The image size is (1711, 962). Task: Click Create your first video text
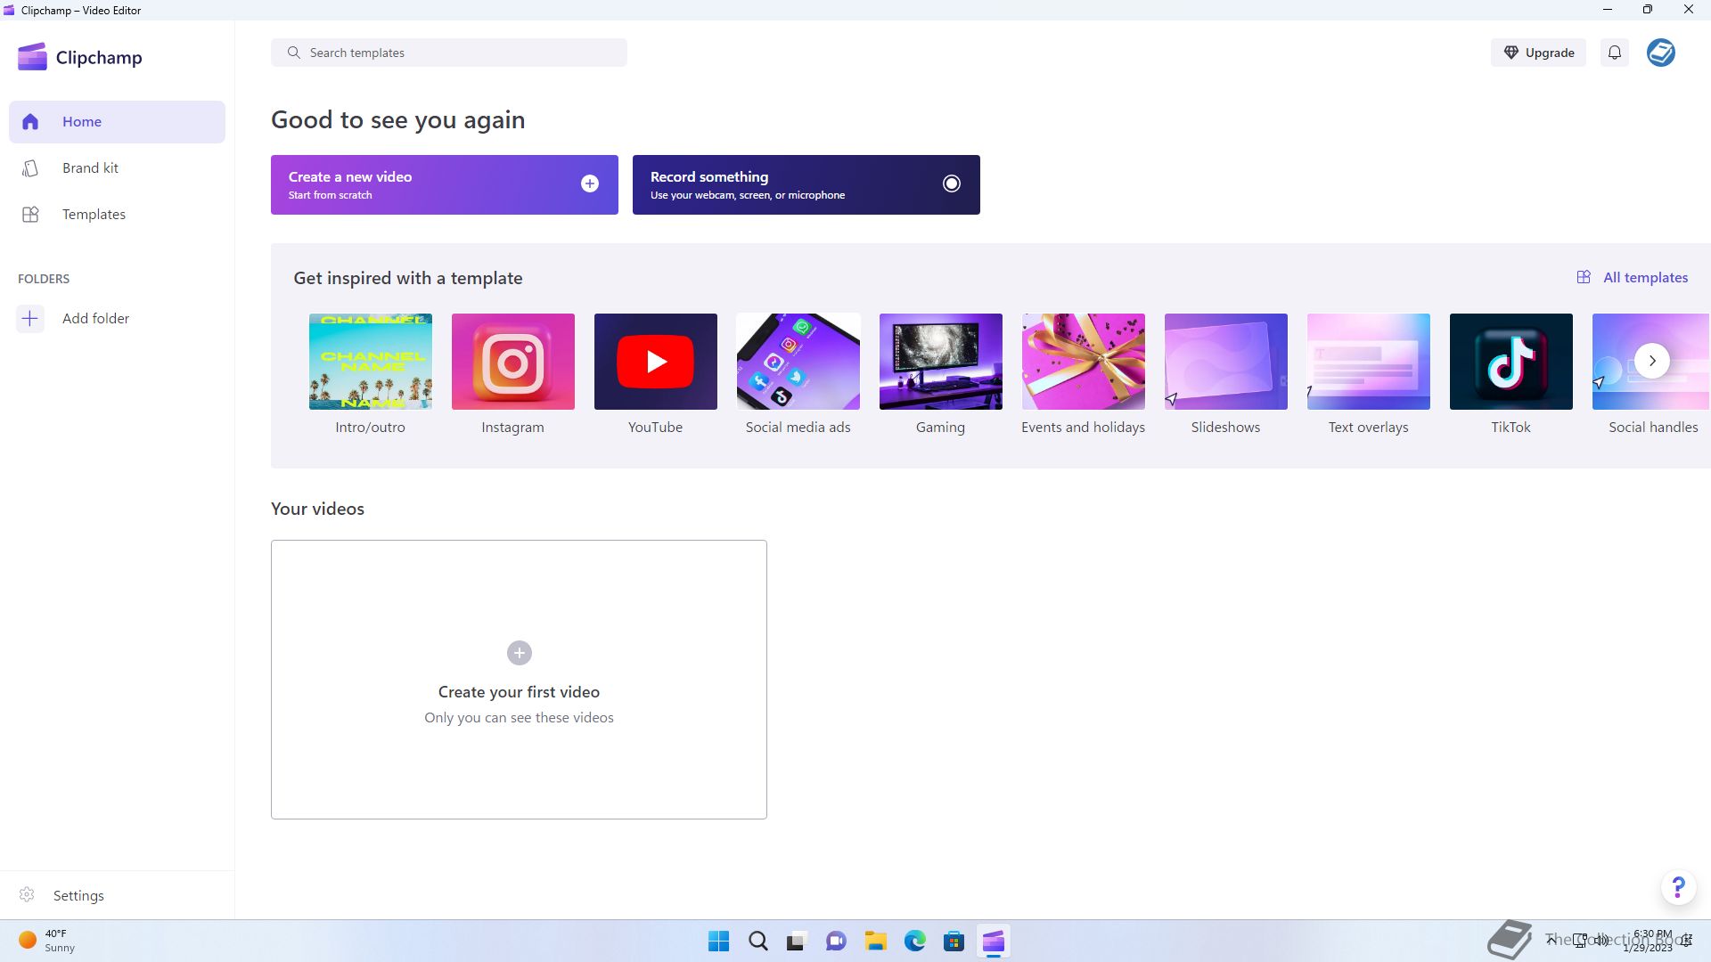point(519,692)
